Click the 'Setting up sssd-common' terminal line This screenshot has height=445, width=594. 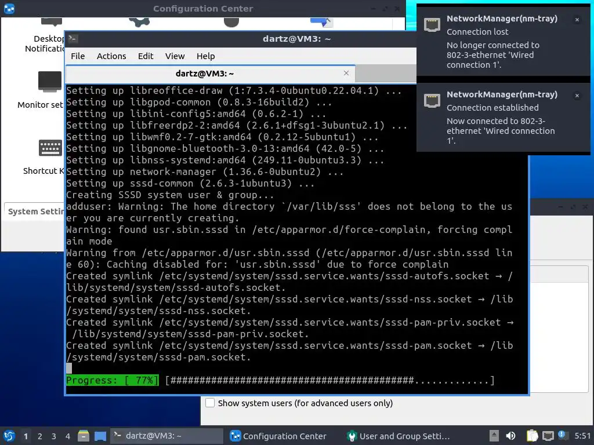[190, 184]
